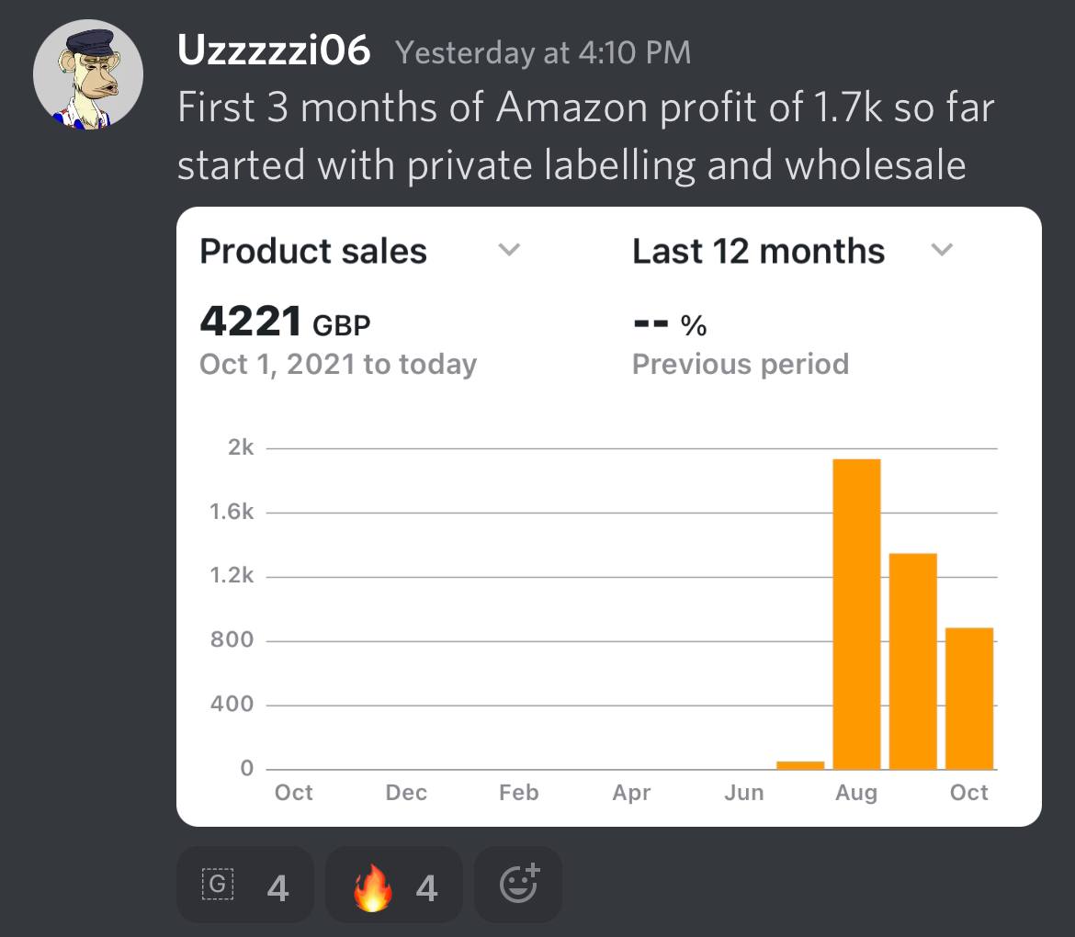
Task: Toggle the fire emoji reaction
Action: click(393, 885)
